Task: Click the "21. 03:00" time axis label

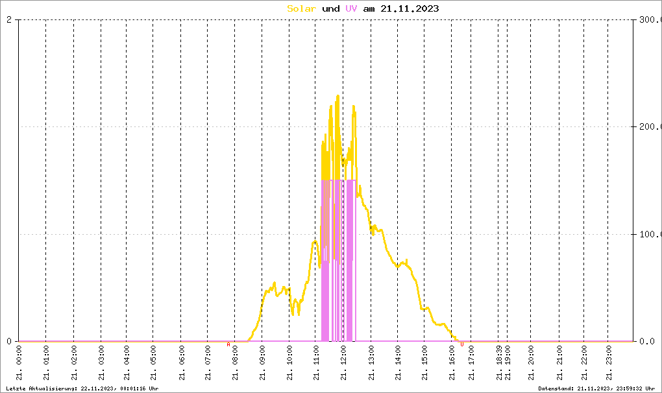Action: (x=101, y=363)
